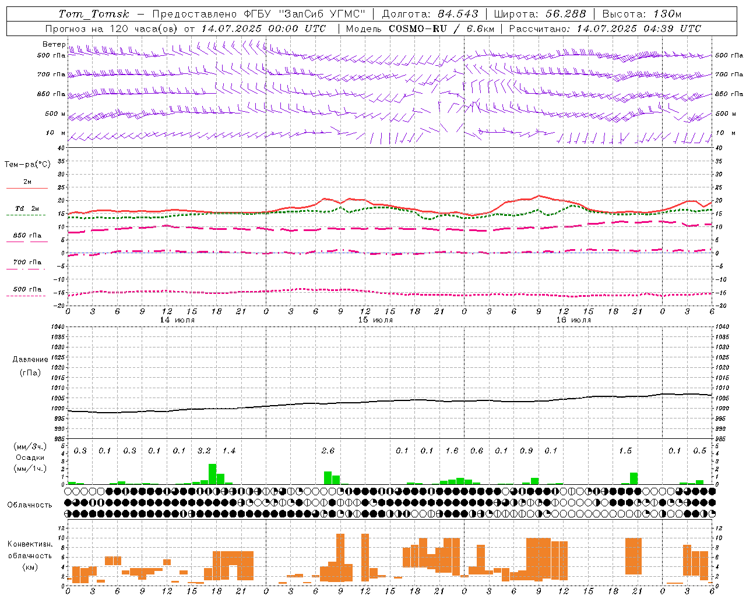The width and height of the screenshot is (746, 596).
Task: Click the 1.5 precipitation total
Action: click(625, 450)
